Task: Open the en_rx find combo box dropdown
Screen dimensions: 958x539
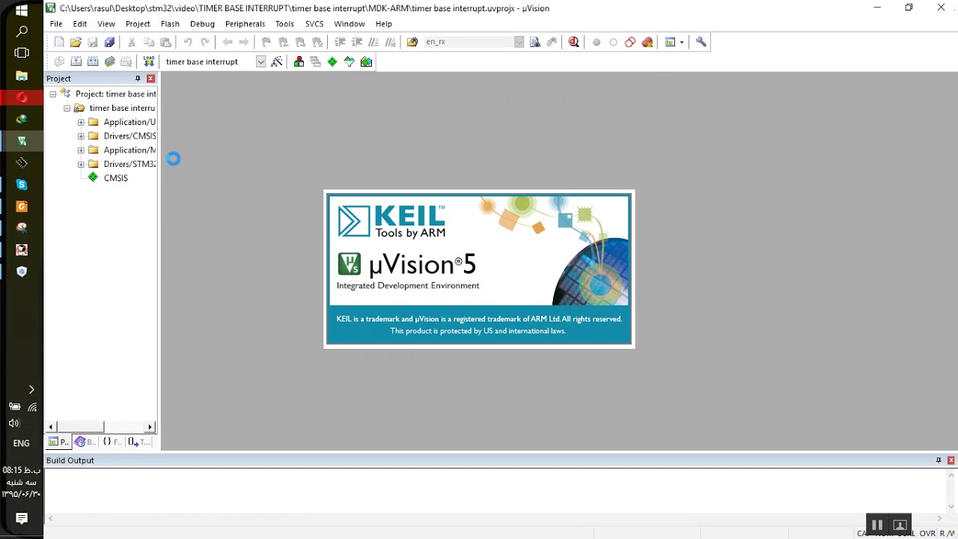Action: [x=519, y=43]
